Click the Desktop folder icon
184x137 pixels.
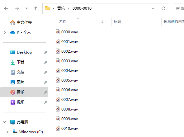point(13,52)
